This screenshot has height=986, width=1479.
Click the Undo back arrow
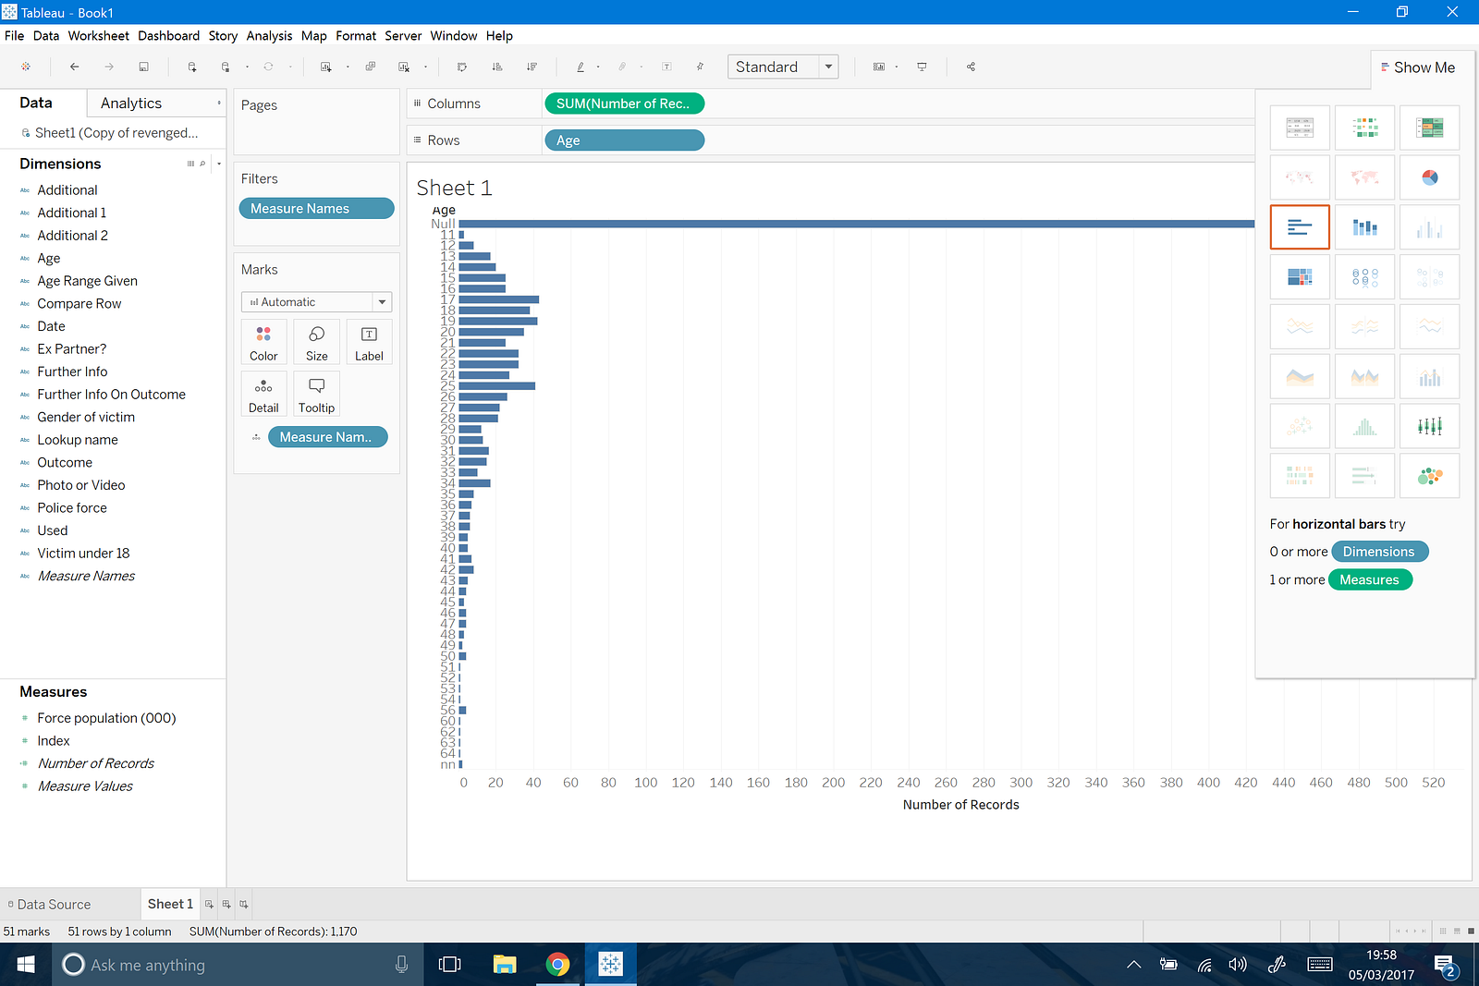75,67
